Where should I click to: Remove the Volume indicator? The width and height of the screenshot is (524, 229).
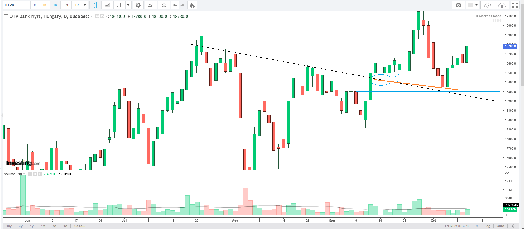pos(40,174)
